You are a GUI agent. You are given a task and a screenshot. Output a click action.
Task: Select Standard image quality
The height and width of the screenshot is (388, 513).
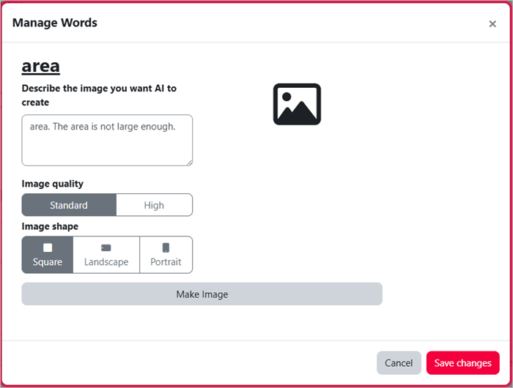click(x=69, y=205)
